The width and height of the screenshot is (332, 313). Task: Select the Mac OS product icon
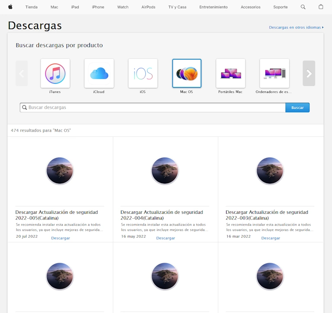coord(187,73)
